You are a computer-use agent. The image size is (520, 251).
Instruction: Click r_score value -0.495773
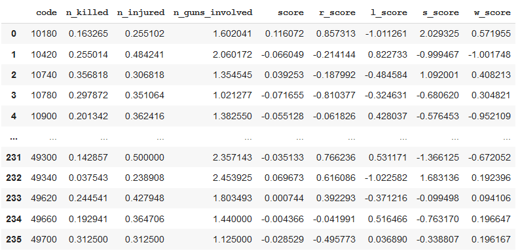(334, 239)
